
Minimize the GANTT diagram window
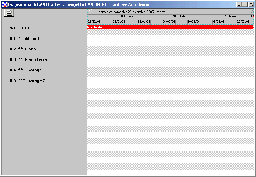click(x=239, y=5)
